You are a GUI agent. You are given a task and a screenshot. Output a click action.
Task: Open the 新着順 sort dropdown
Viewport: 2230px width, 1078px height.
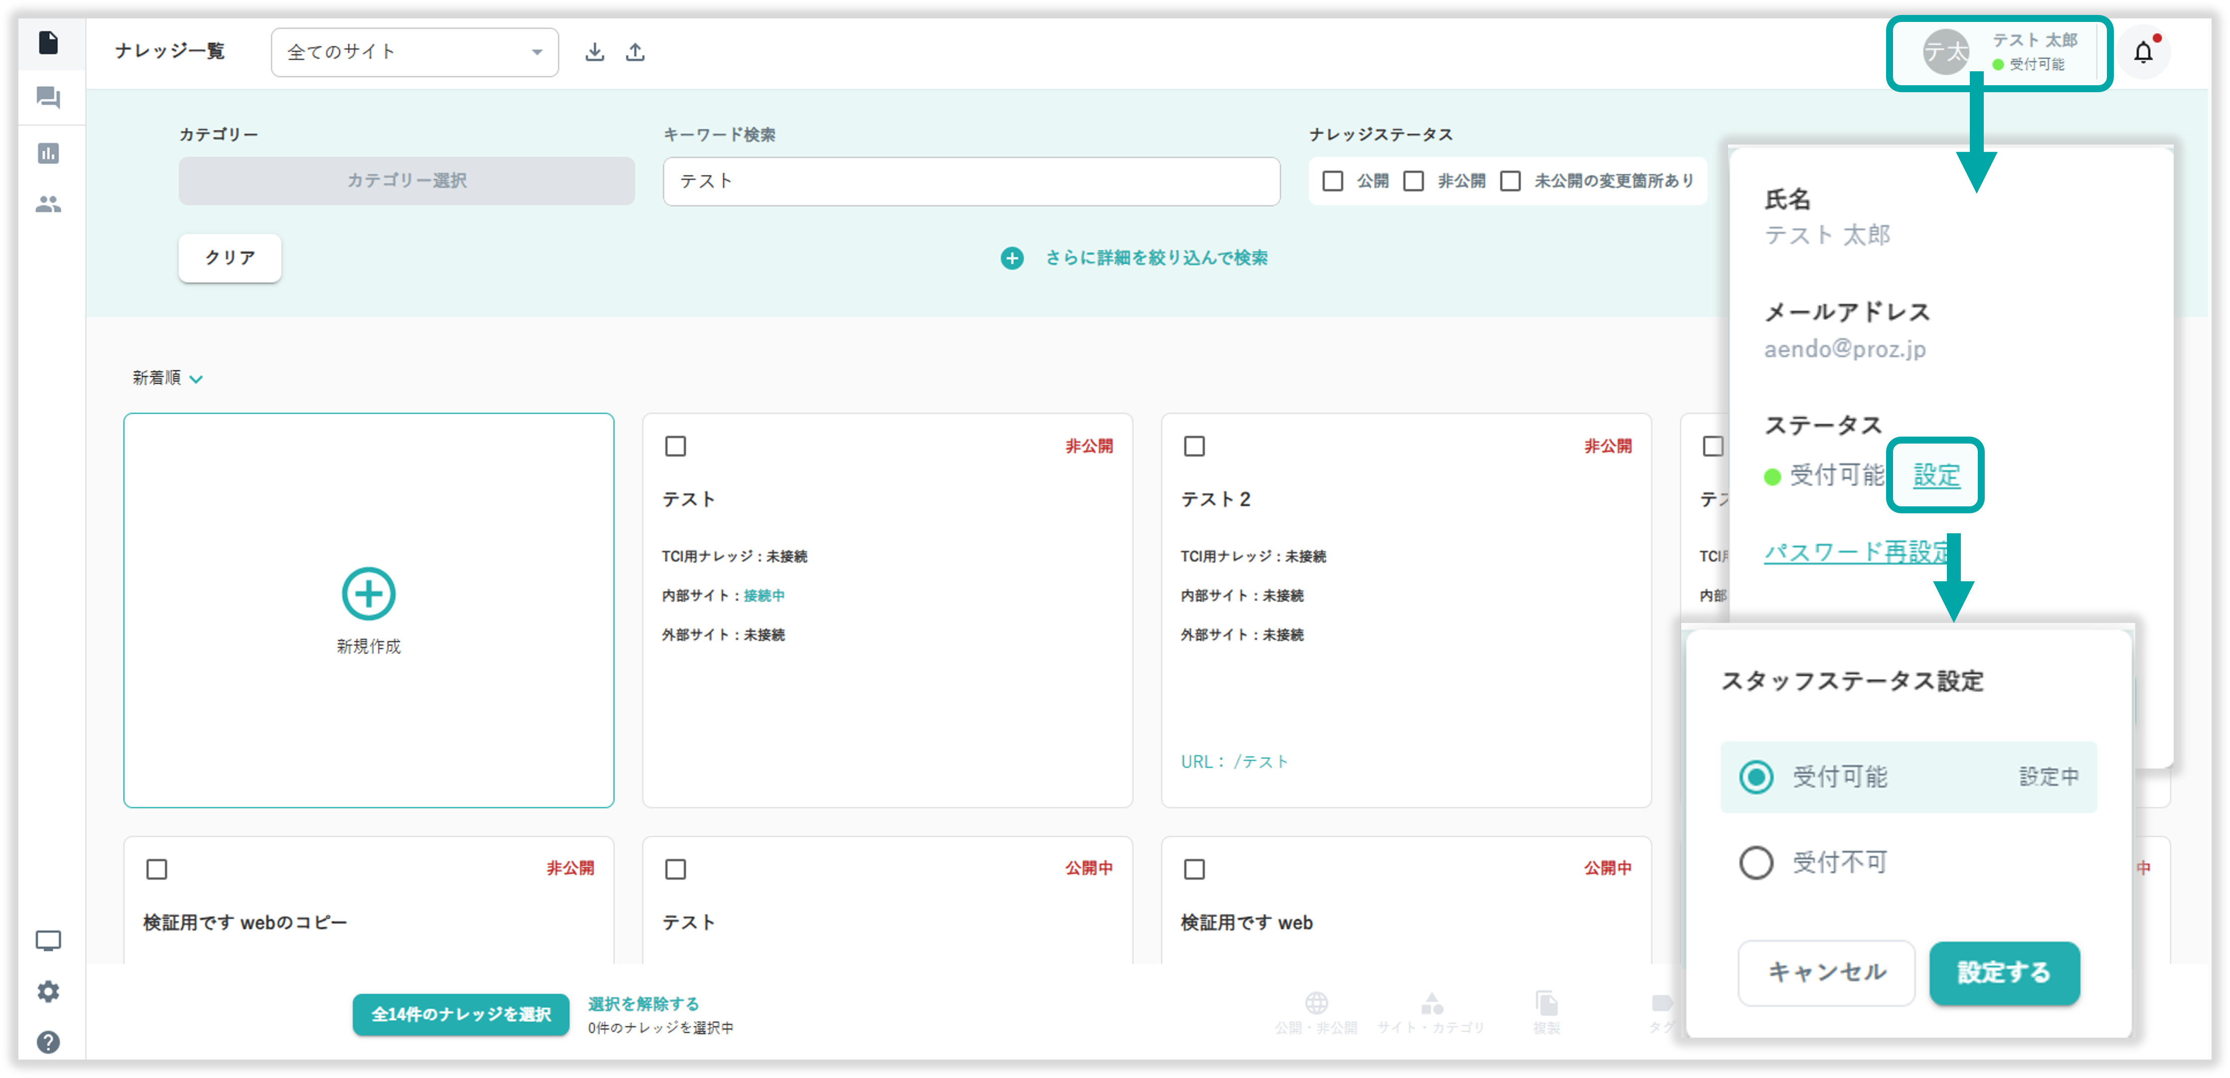coord(167,378)
